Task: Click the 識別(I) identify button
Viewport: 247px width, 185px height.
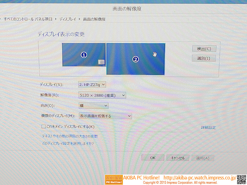Action: click(x=204, y=58)
